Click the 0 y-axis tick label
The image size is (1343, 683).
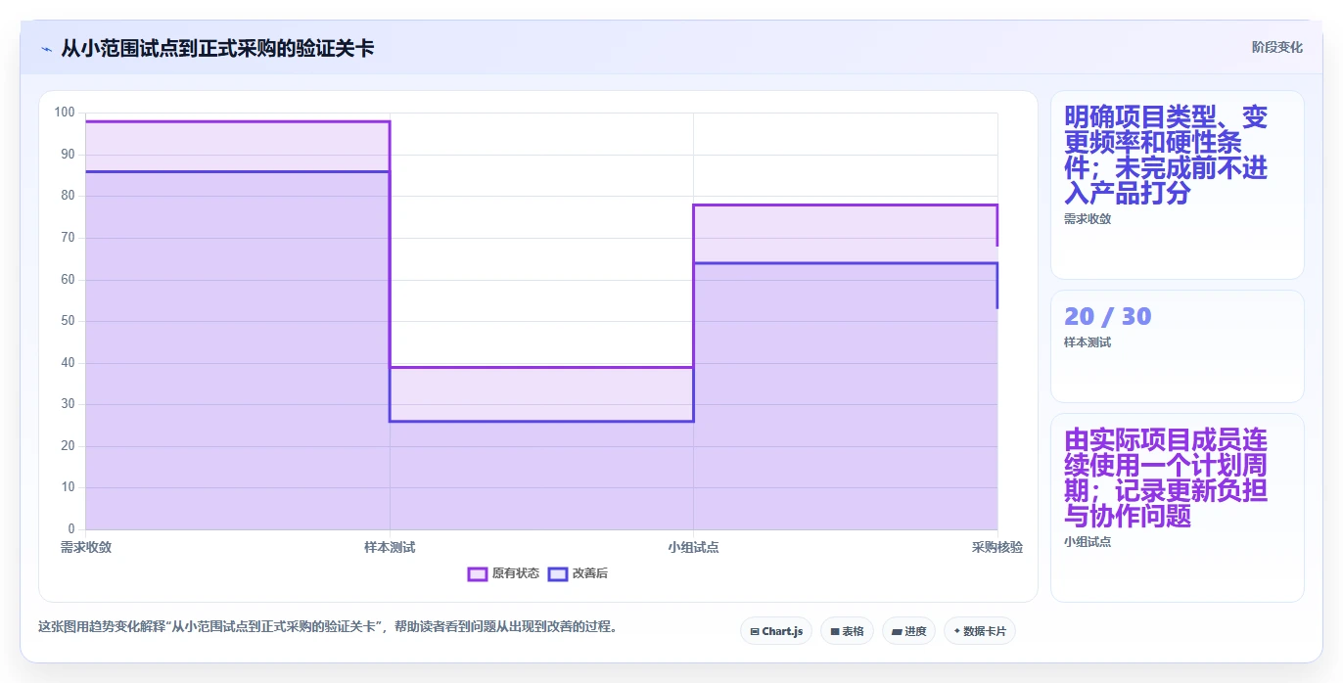[71, 529]
